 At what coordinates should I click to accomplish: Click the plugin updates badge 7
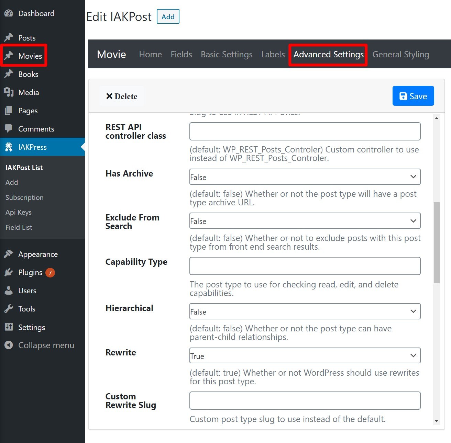50,273
